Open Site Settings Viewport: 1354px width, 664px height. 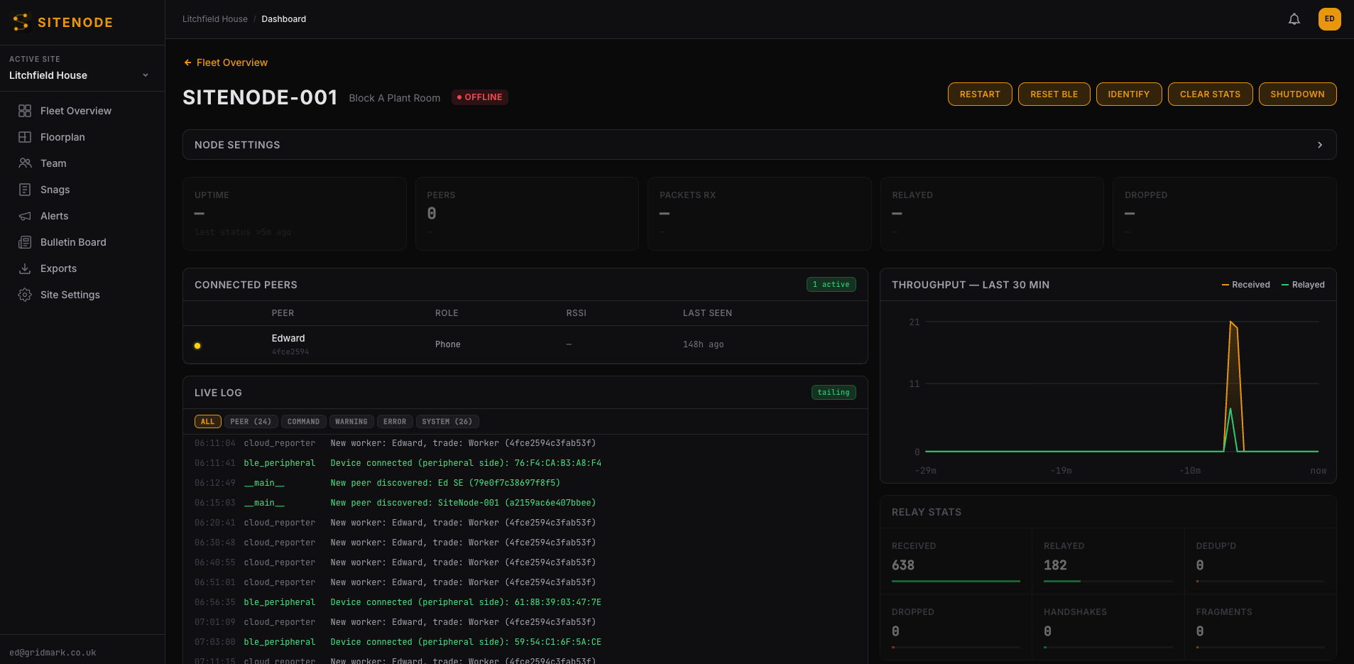[x=71, y=295]
